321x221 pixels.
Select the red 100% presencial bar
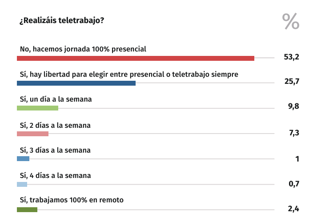pyautogui.click(x=135, y=58)
